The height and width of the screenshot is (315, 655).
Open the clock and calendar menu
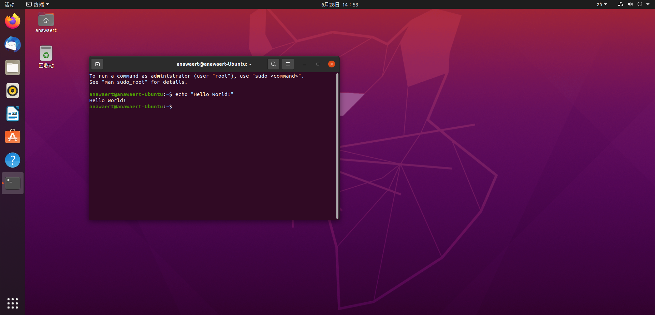tap(339, 4)
